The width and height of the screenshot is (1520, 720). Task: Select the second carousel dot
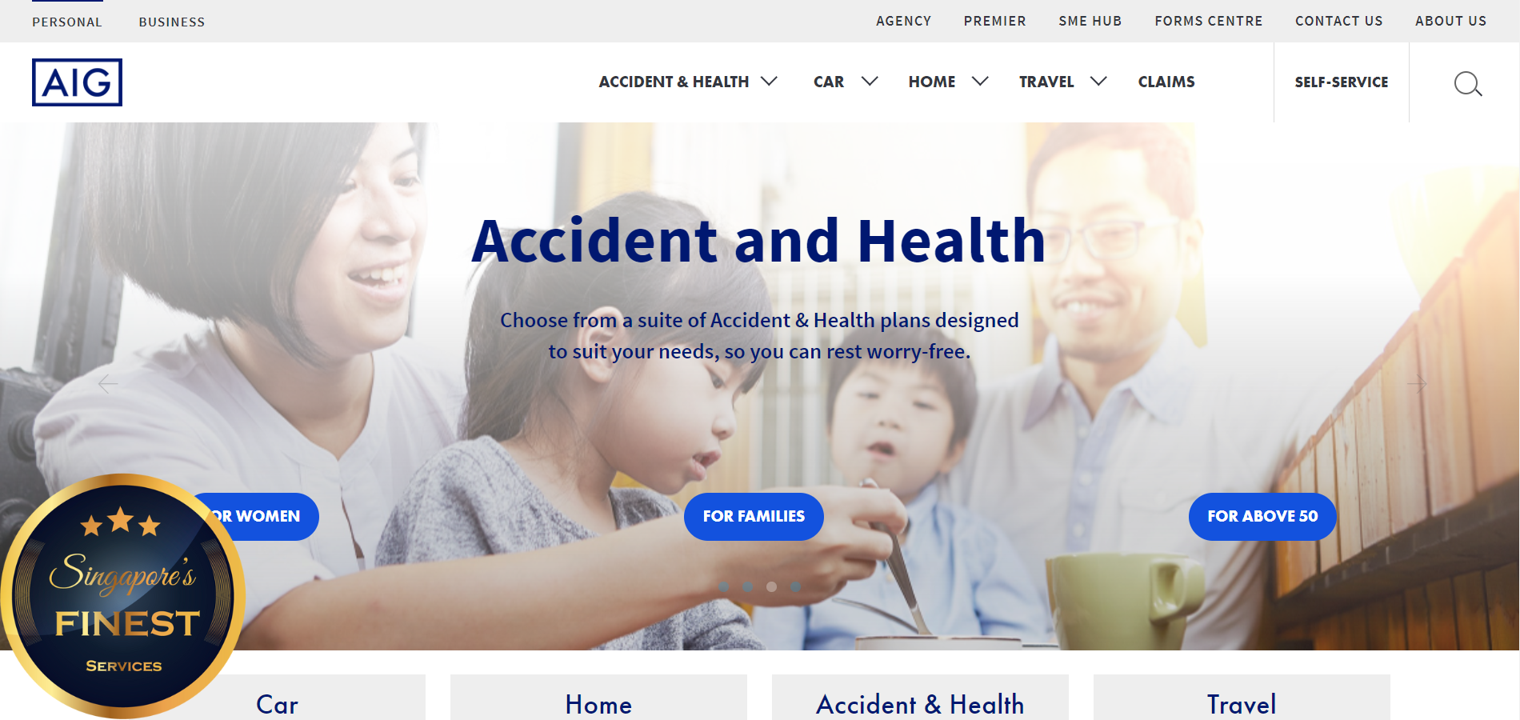point(747,586)
